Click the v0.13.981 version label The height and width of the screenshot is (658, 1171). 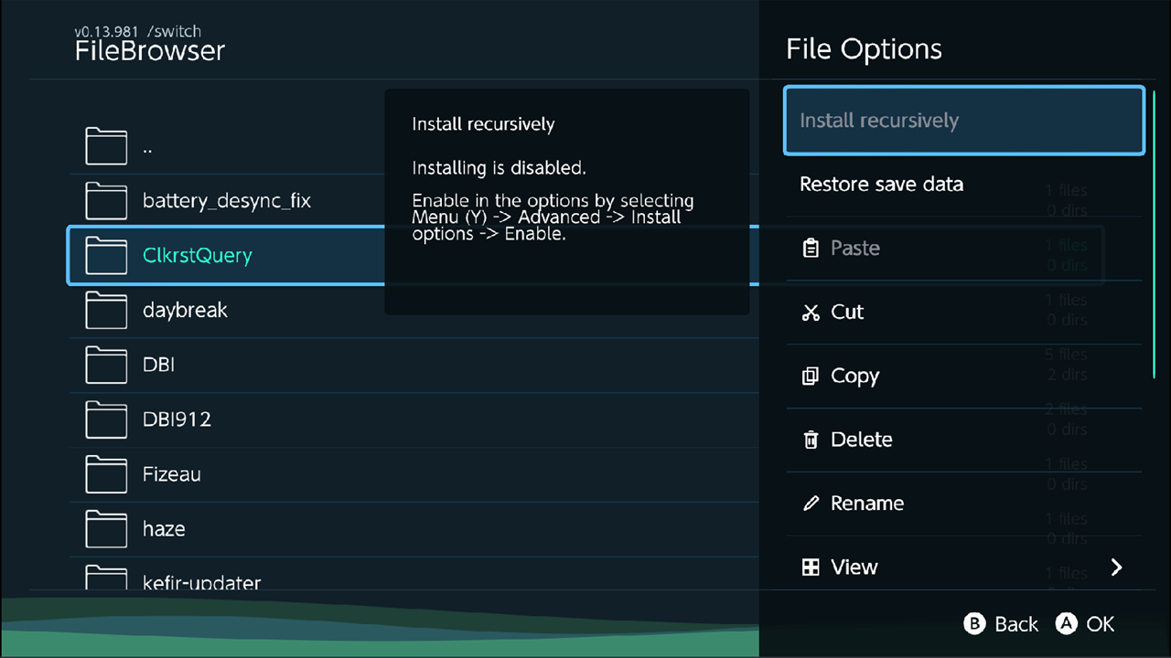[x=106, y=31]
